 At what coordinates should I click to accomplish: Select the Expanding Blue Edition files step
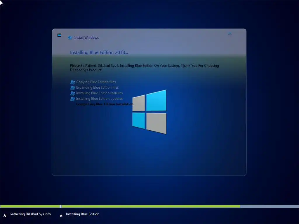[x=97, y=87]
